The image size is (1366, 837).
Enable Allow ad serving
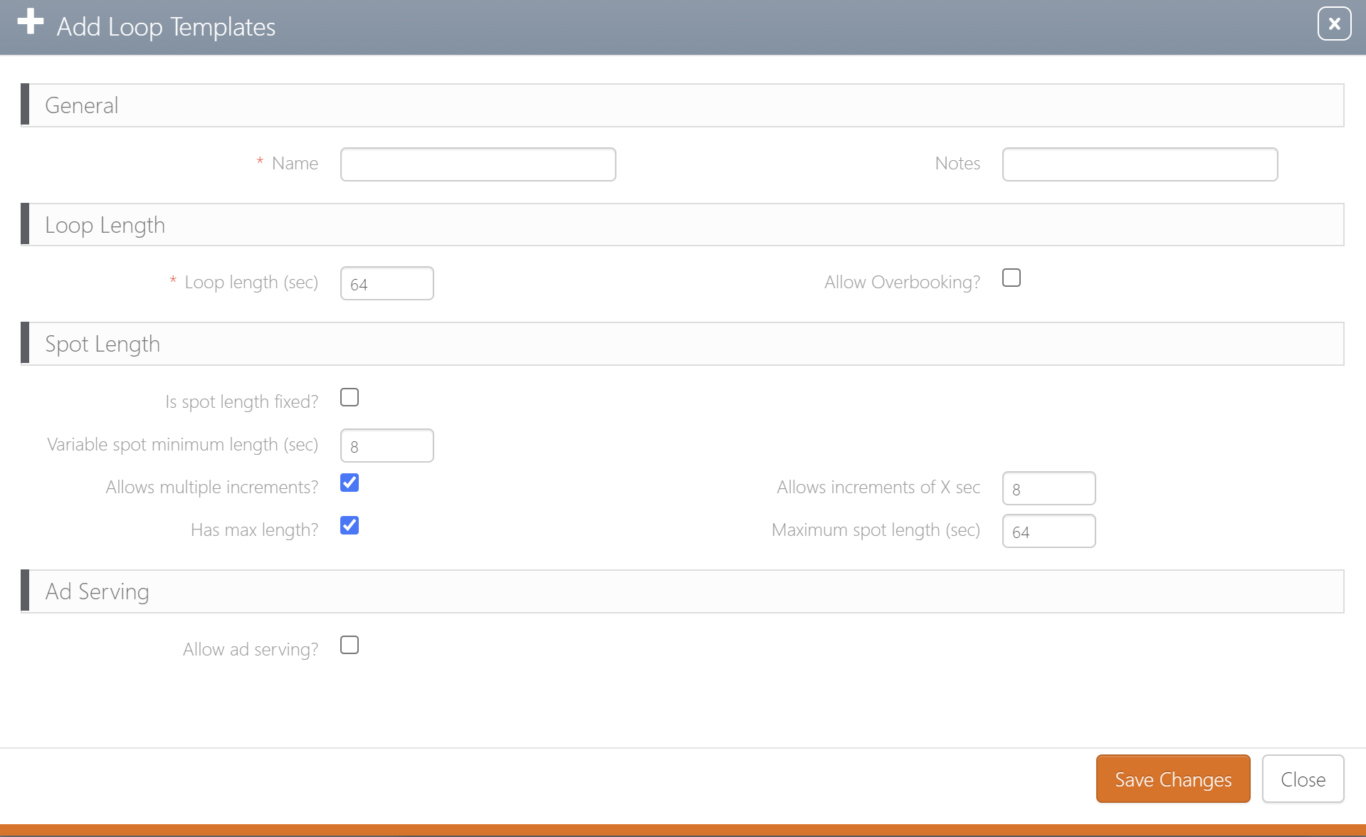[x=349, y=645]
